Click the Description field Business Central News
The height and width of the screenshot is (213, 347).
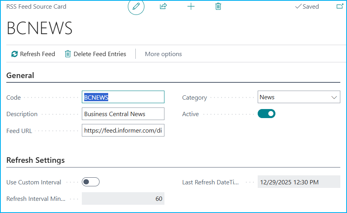[x=123, y=114]
